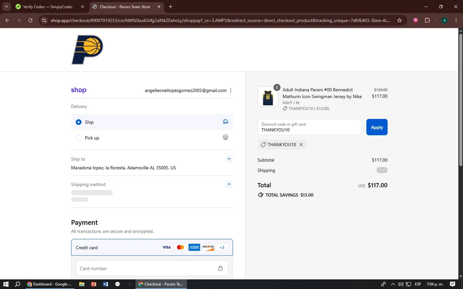Open PowerPoint from the taskbar
Image resolution: width=463 pixels, height=289 pixels.
[x=94, y=284]
